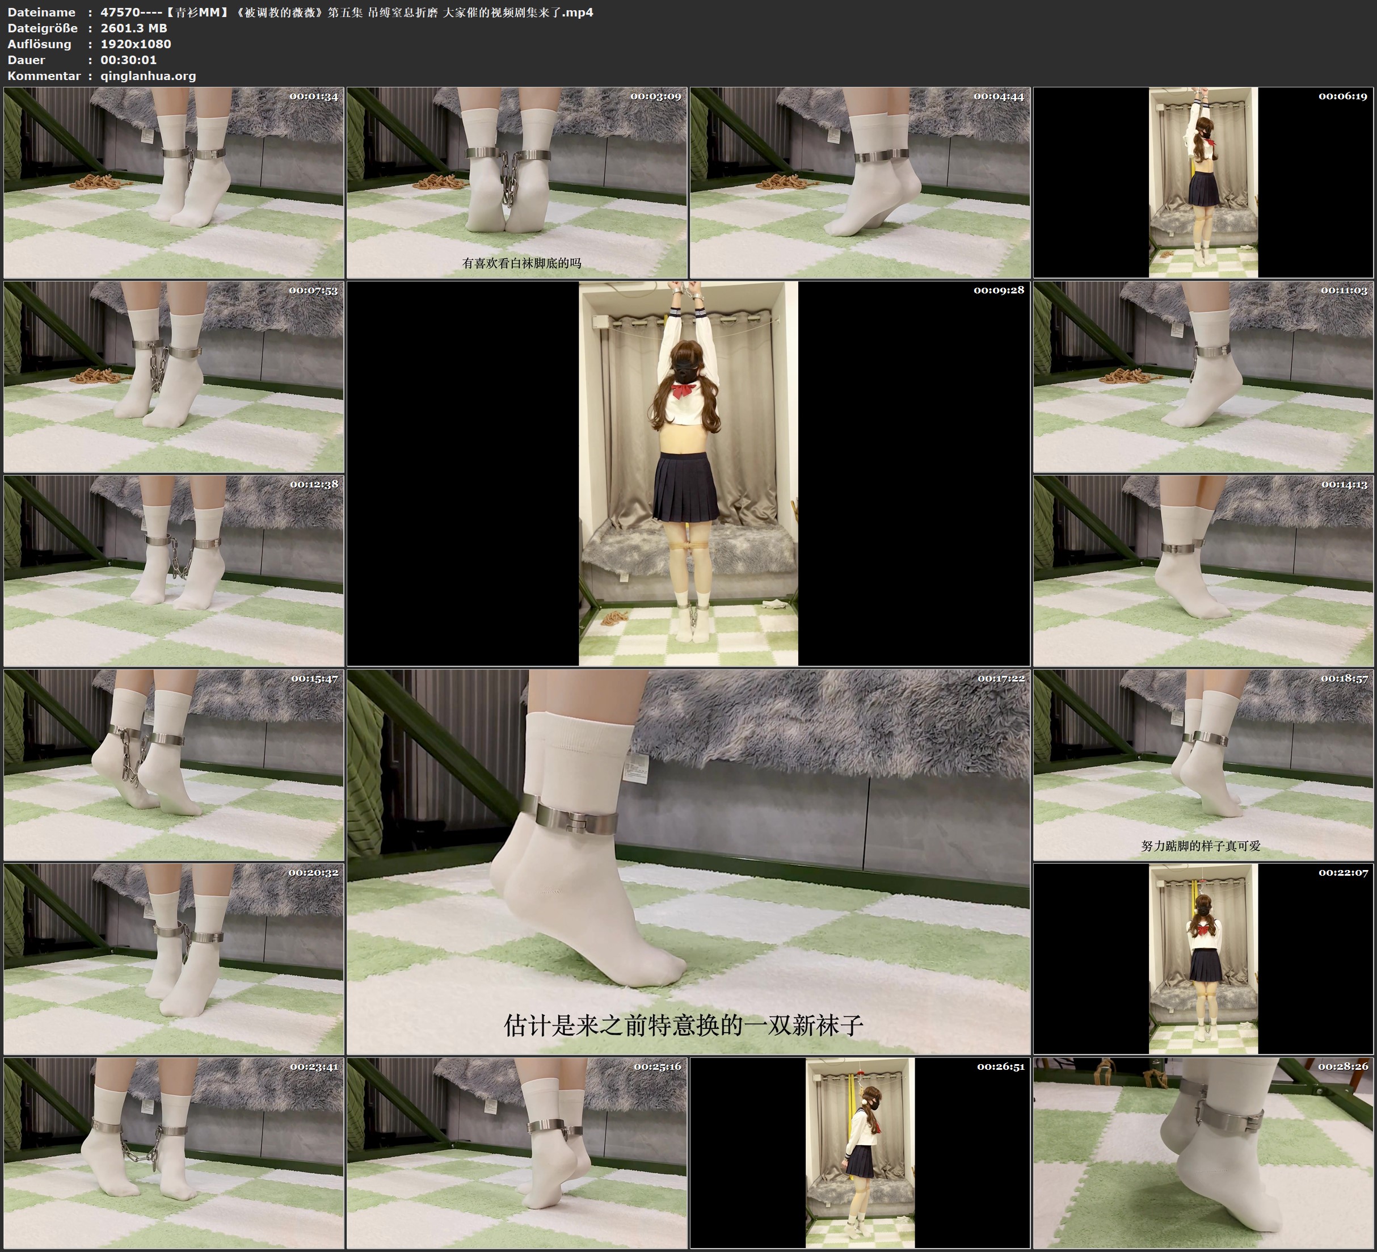Open the 00:22:07 thumbnail
The height and width of the screenshot is (1252, 1377).
[1203, 959]
